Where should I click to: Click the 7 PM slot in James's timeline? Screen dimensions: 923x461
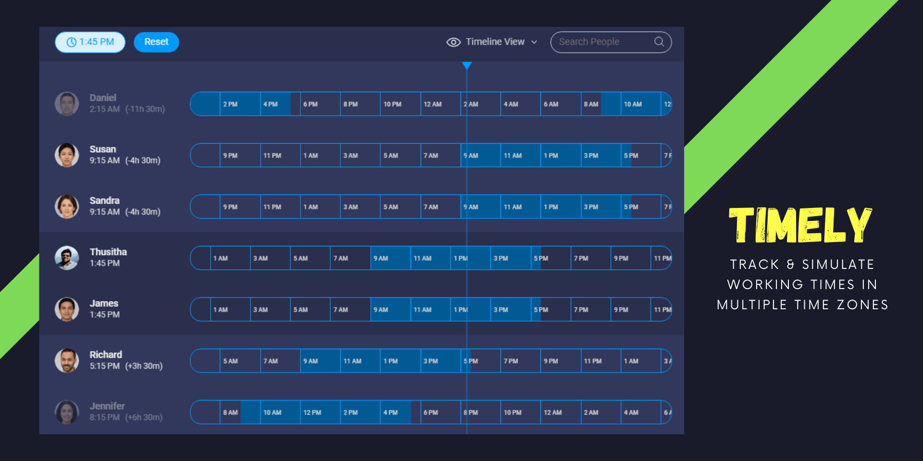pyautogui.click(x=591, y=309)
